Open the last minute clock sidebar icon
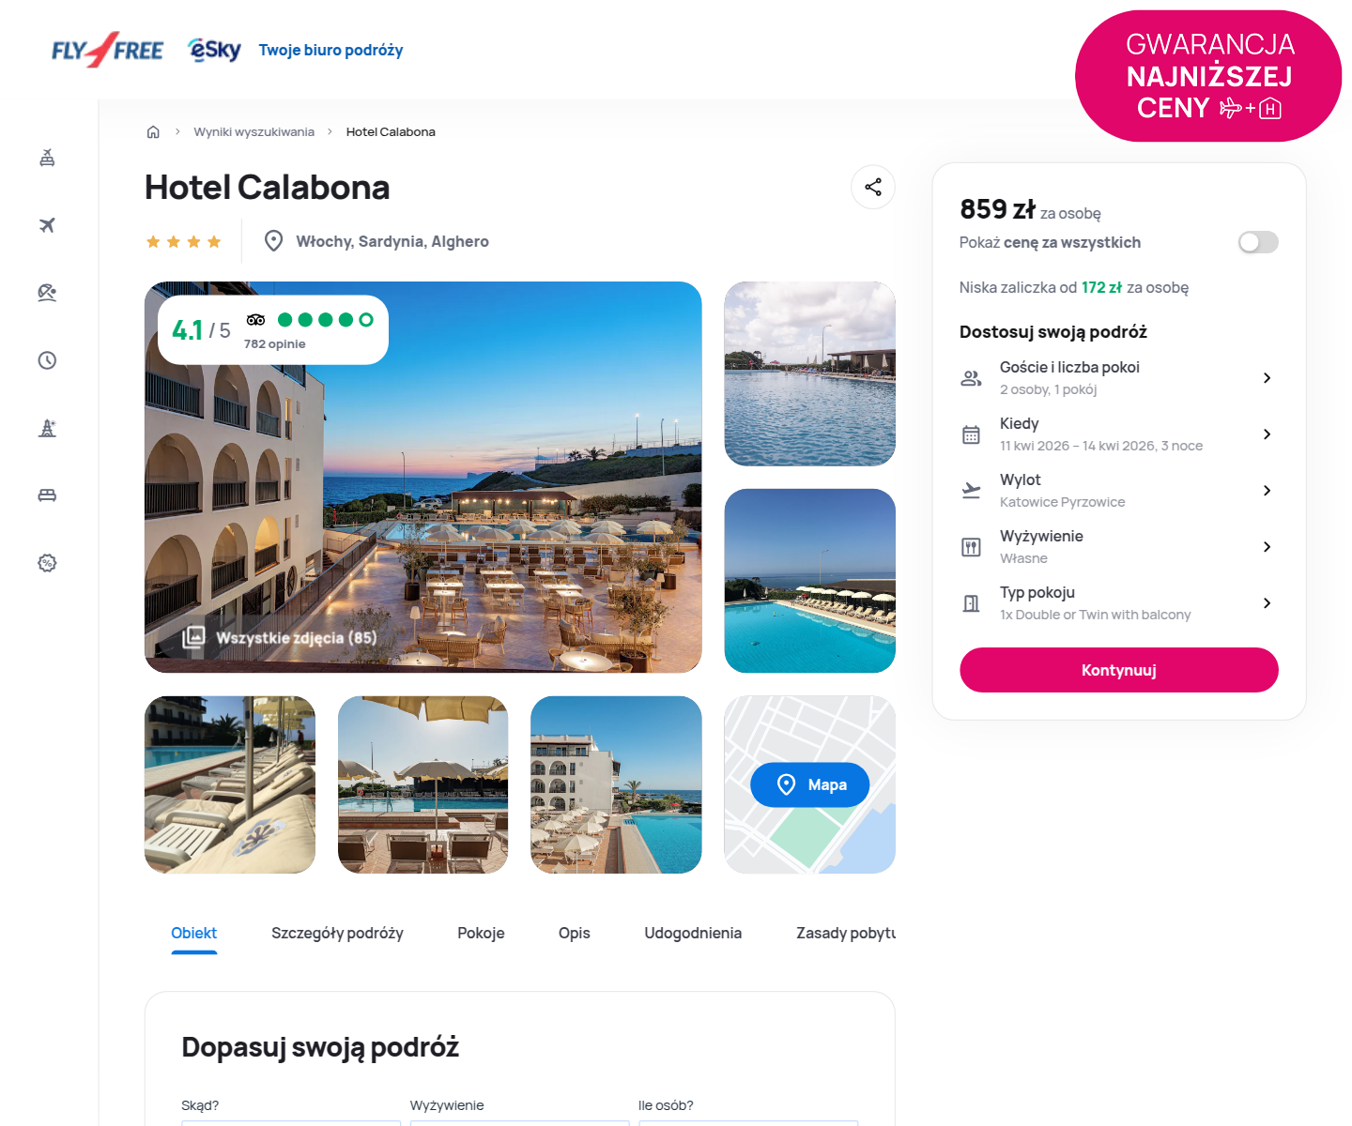The width and height of the screenshot is (1352, 1126). (x=47, y=360)
